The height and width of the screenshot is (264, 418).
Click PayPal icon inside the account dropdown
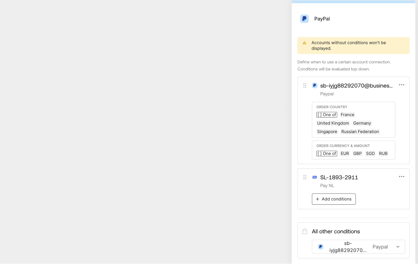click(x=321, y=247)
